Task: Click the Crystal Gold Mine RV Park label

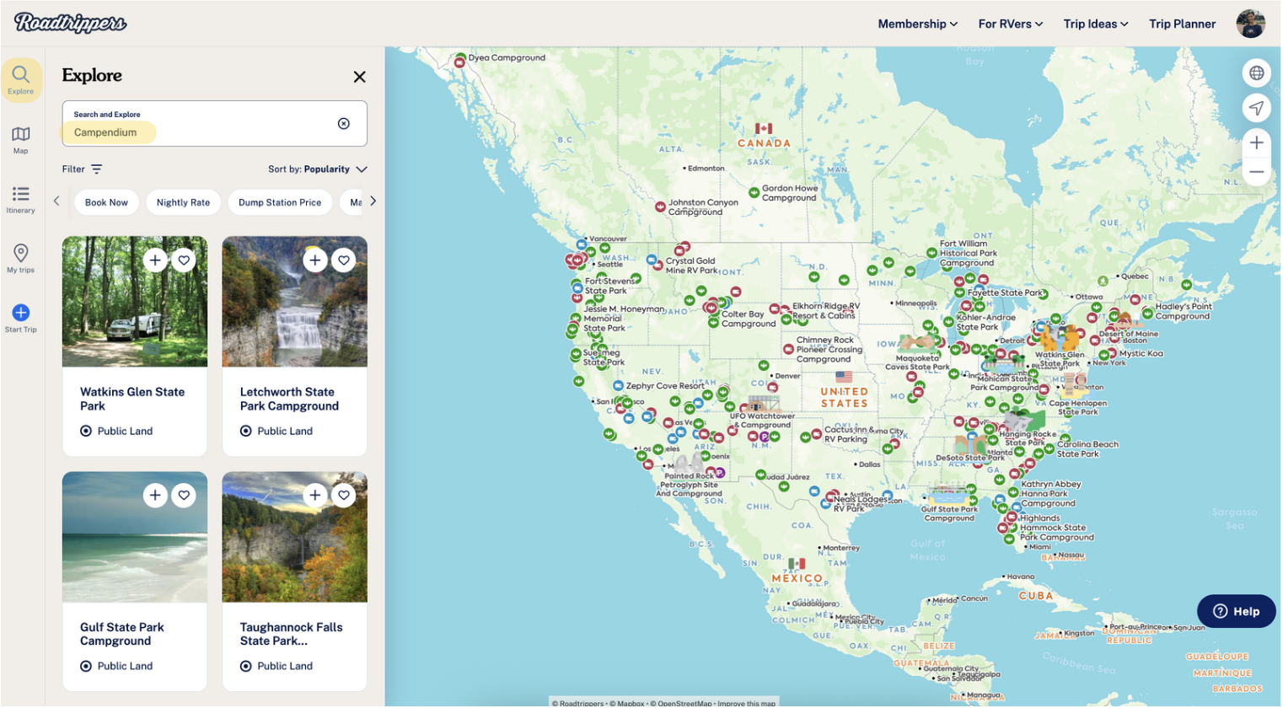Action: click(x=690, y=265)
